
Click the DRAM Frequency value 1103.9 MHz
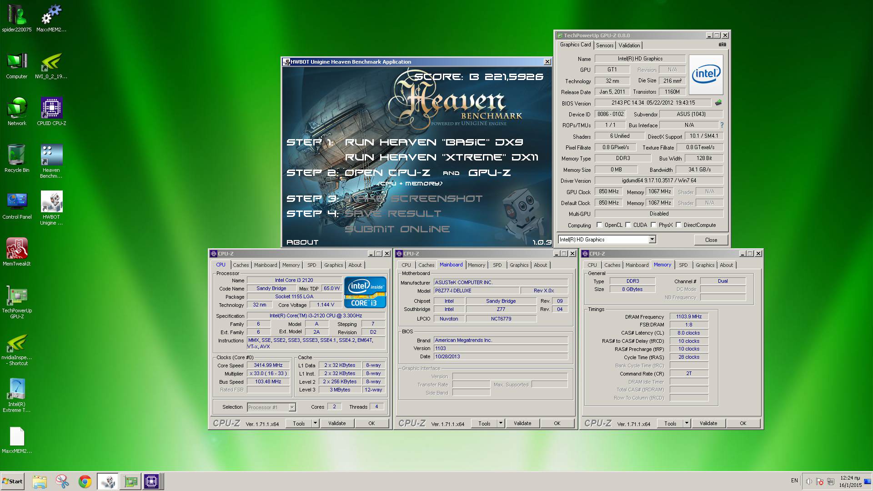689,316
